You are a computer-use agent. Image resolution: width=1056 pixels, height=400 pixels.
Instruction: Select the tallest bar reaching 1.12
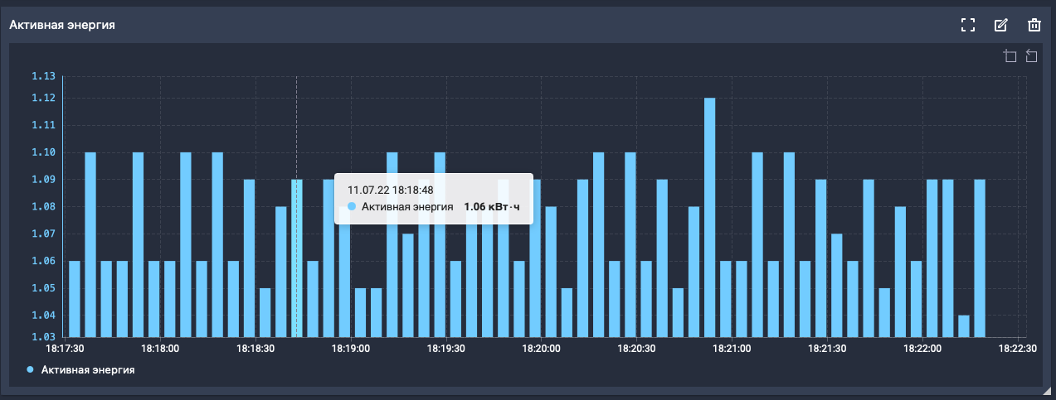pos(709,217)
